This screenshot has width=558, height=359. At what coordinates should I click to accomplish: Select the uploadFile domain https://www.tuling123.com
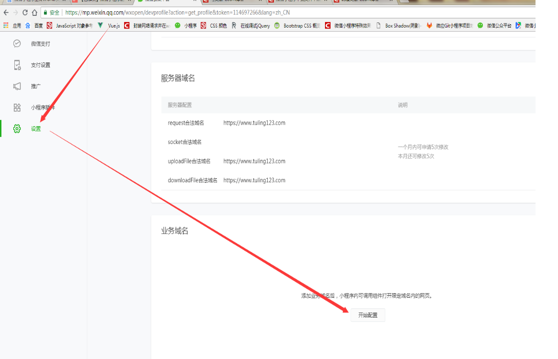(254, 161)
